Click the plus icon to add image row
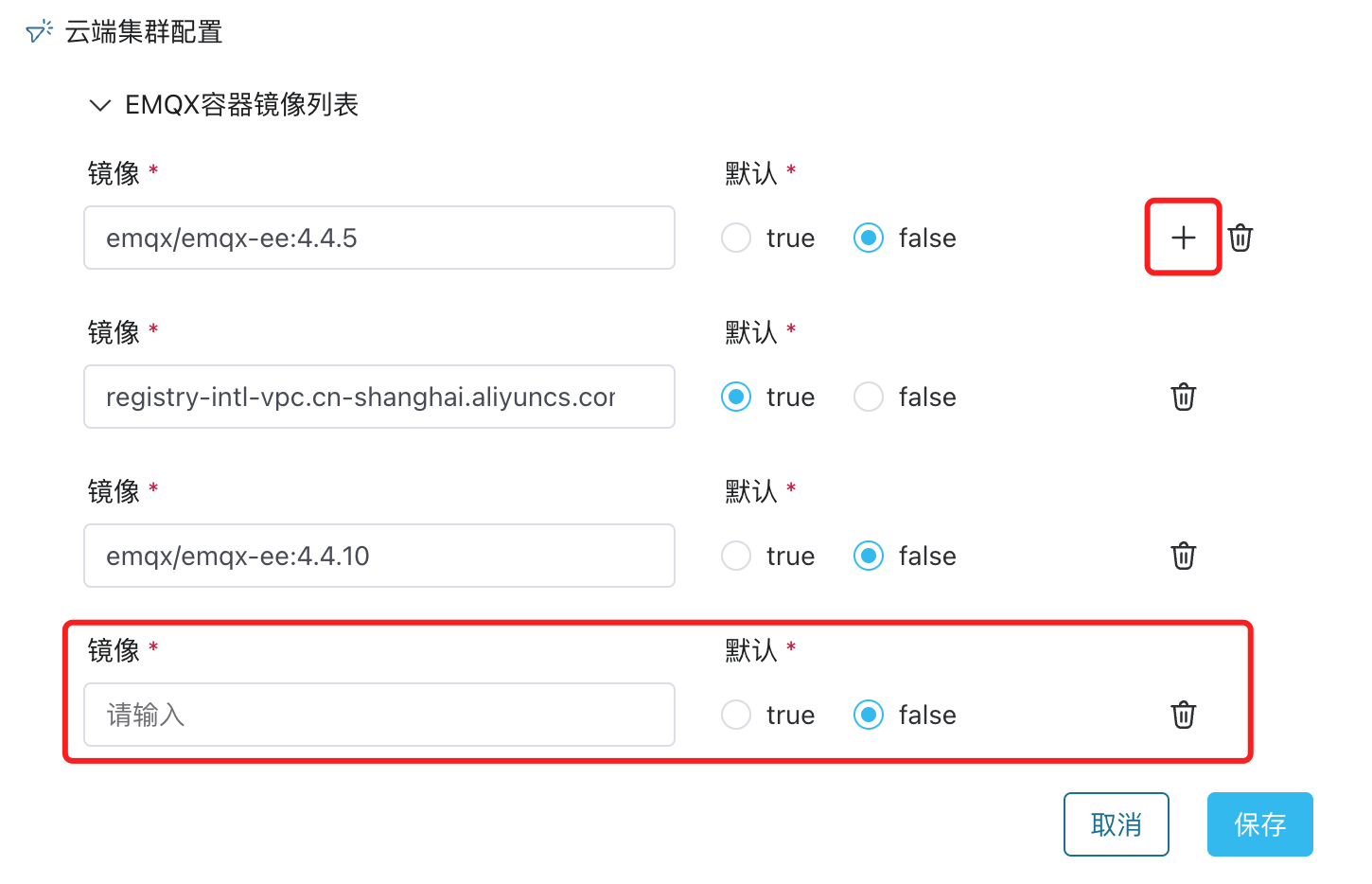This screenshot has height=884, width=1372. 1183,238
